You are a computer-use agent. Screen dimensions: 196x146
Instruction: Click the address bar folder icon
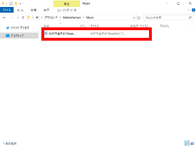point(29,18)
